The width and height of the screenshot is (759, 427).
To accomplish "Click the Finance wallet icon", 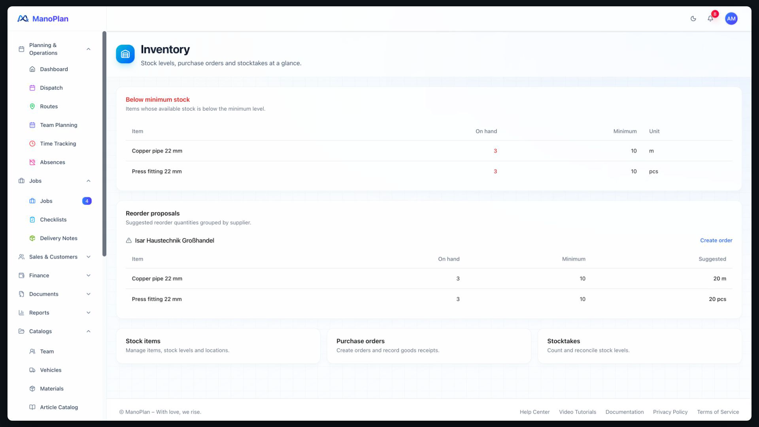I will coord(21,275).
